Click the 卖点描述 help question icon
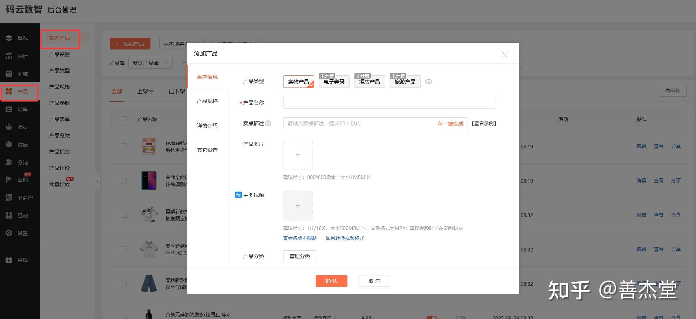Viewport: 696px width, 319px height. click(x=268, y=123)
